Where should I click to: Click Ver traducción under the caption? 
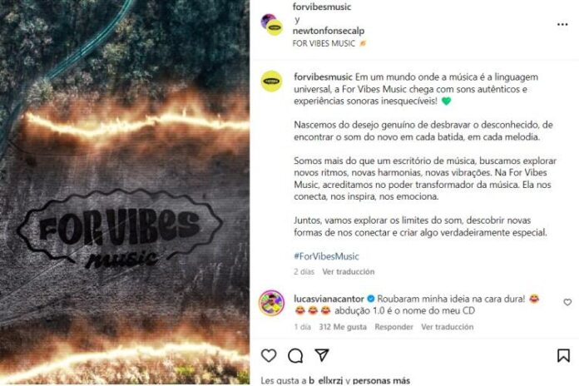[x=349, y=271]
